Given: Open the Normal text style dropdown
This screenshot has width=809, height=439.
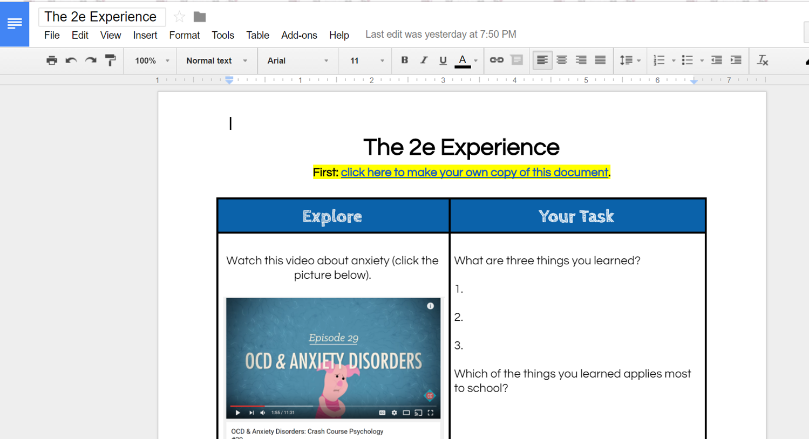Looking at the screenshot, I should 216,61.
